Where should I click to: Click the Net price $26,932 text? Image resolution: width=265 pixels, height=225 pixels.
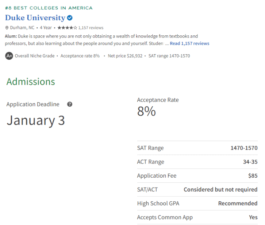point(125,56)
